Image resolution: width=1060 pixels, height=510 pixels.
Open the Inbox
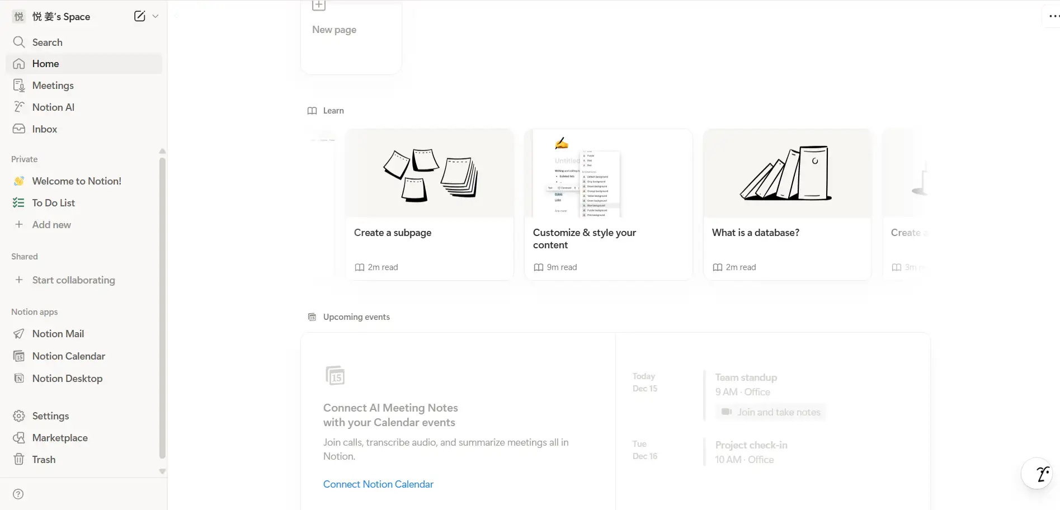44,129
